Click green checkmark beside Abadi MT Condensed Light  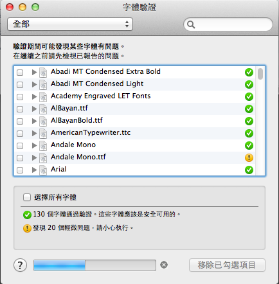coord(249,85)
